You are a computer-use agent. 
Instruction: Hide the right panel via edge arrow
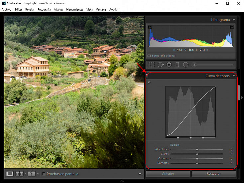[242, 97]
